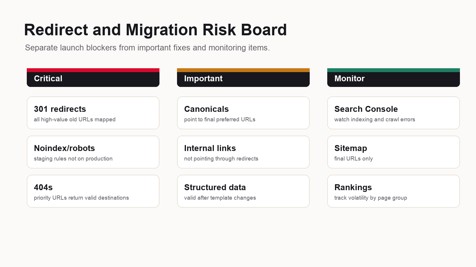The width and height of the screenshot is (476, 267).
Task: Click 'watch indexing and crawl errors' text
Action: 375,120
